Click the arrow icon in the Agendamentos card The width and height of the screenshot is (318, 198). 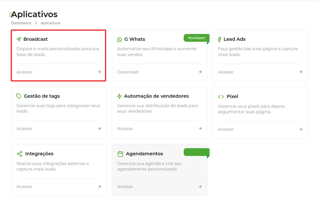[200, 187]
